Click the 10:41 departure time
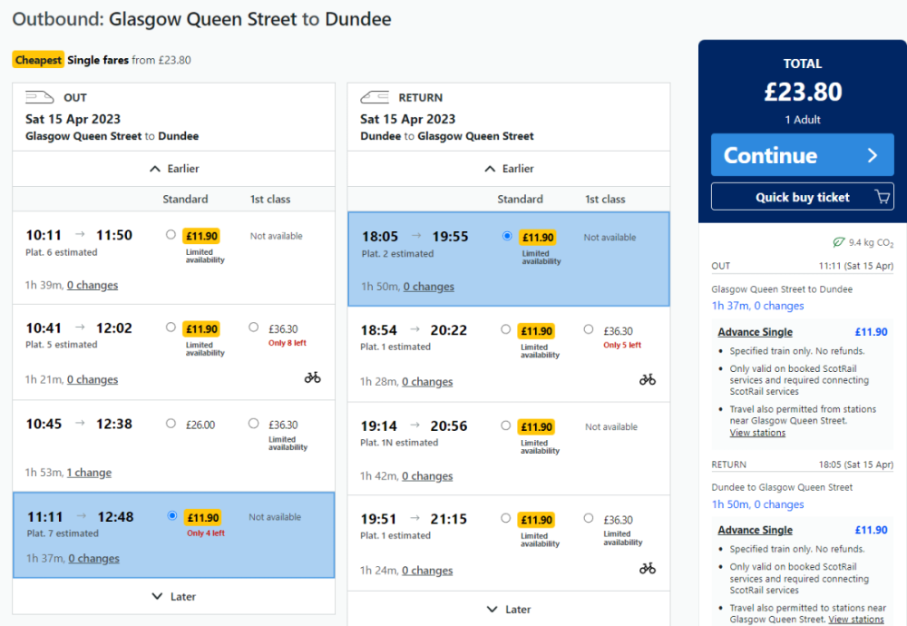This screenshot has height=626, width=907. pos(44,328)
